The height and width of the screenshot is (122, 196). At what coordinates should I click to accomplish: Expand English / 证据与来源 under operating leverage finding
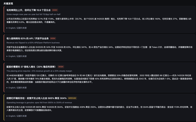point(16,116)
